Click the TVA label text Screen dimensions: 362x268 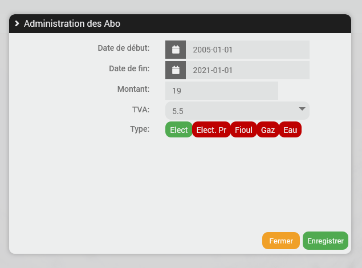pyautogui.click(x=140, y=108)
